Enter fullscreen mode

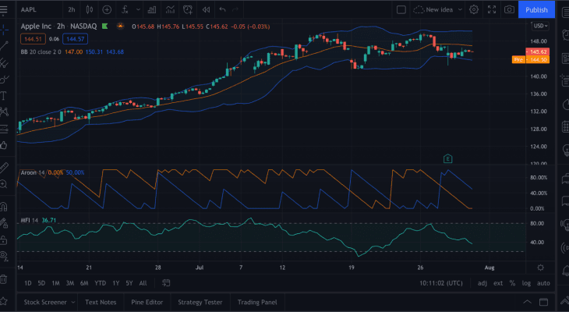491,9
